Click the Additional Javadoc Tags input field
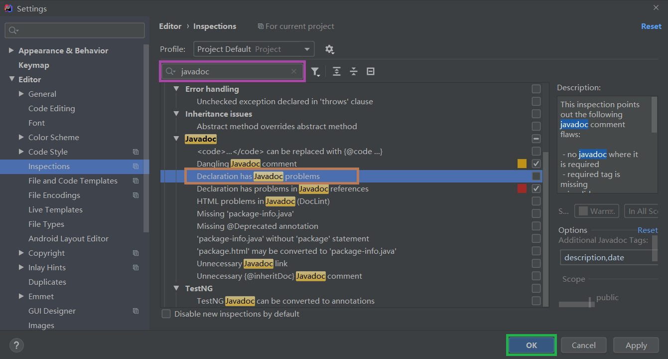This screenshot has width=668, height=359. coord(609,257)
